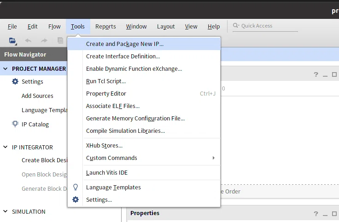The image size is (339, 222).
Task: Click the Open Project folder icon
Action: pyautogui.click(x=12, y=40)
